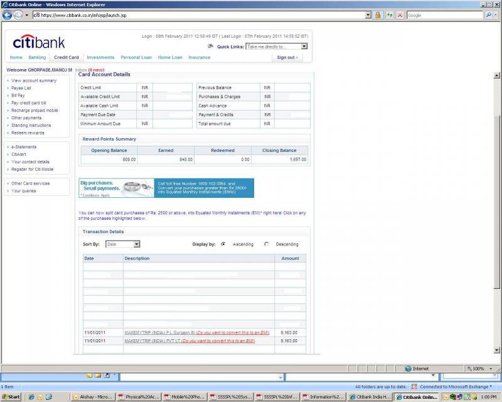Image resolution: width=502 pixels, height=402 pixels.
Task: Click the Refresh page icon
Action: pos(389,14)
